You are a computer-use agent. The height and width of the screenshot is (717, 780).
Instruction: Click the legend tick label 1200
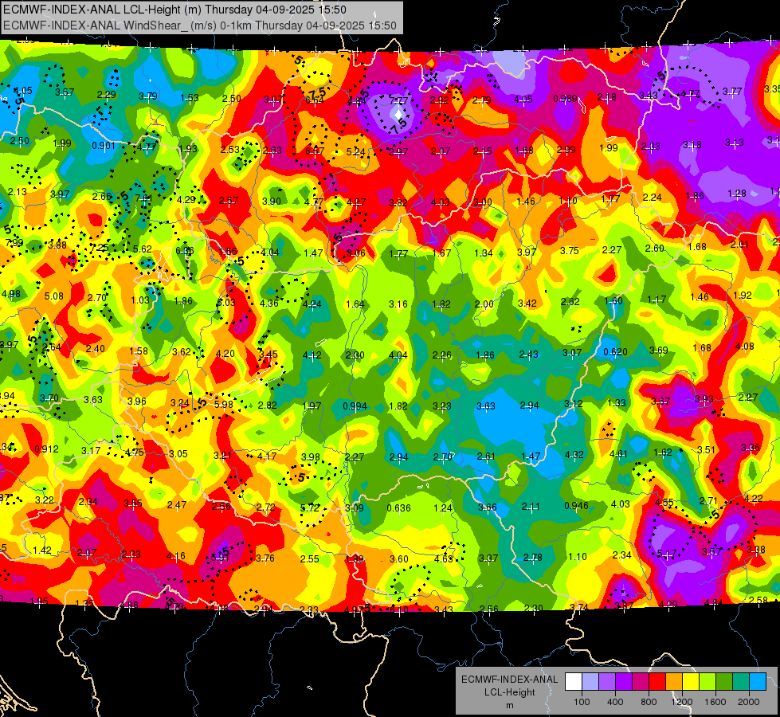pyautogui.click(x=682, y=702)
